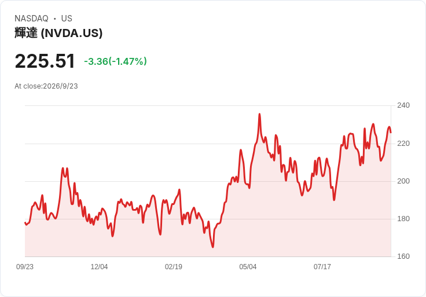Image resolution: width=426 pixels, height=297 pixels.
Task: Click the 09/23 x-axis date label
Action: tap(25, 267)
